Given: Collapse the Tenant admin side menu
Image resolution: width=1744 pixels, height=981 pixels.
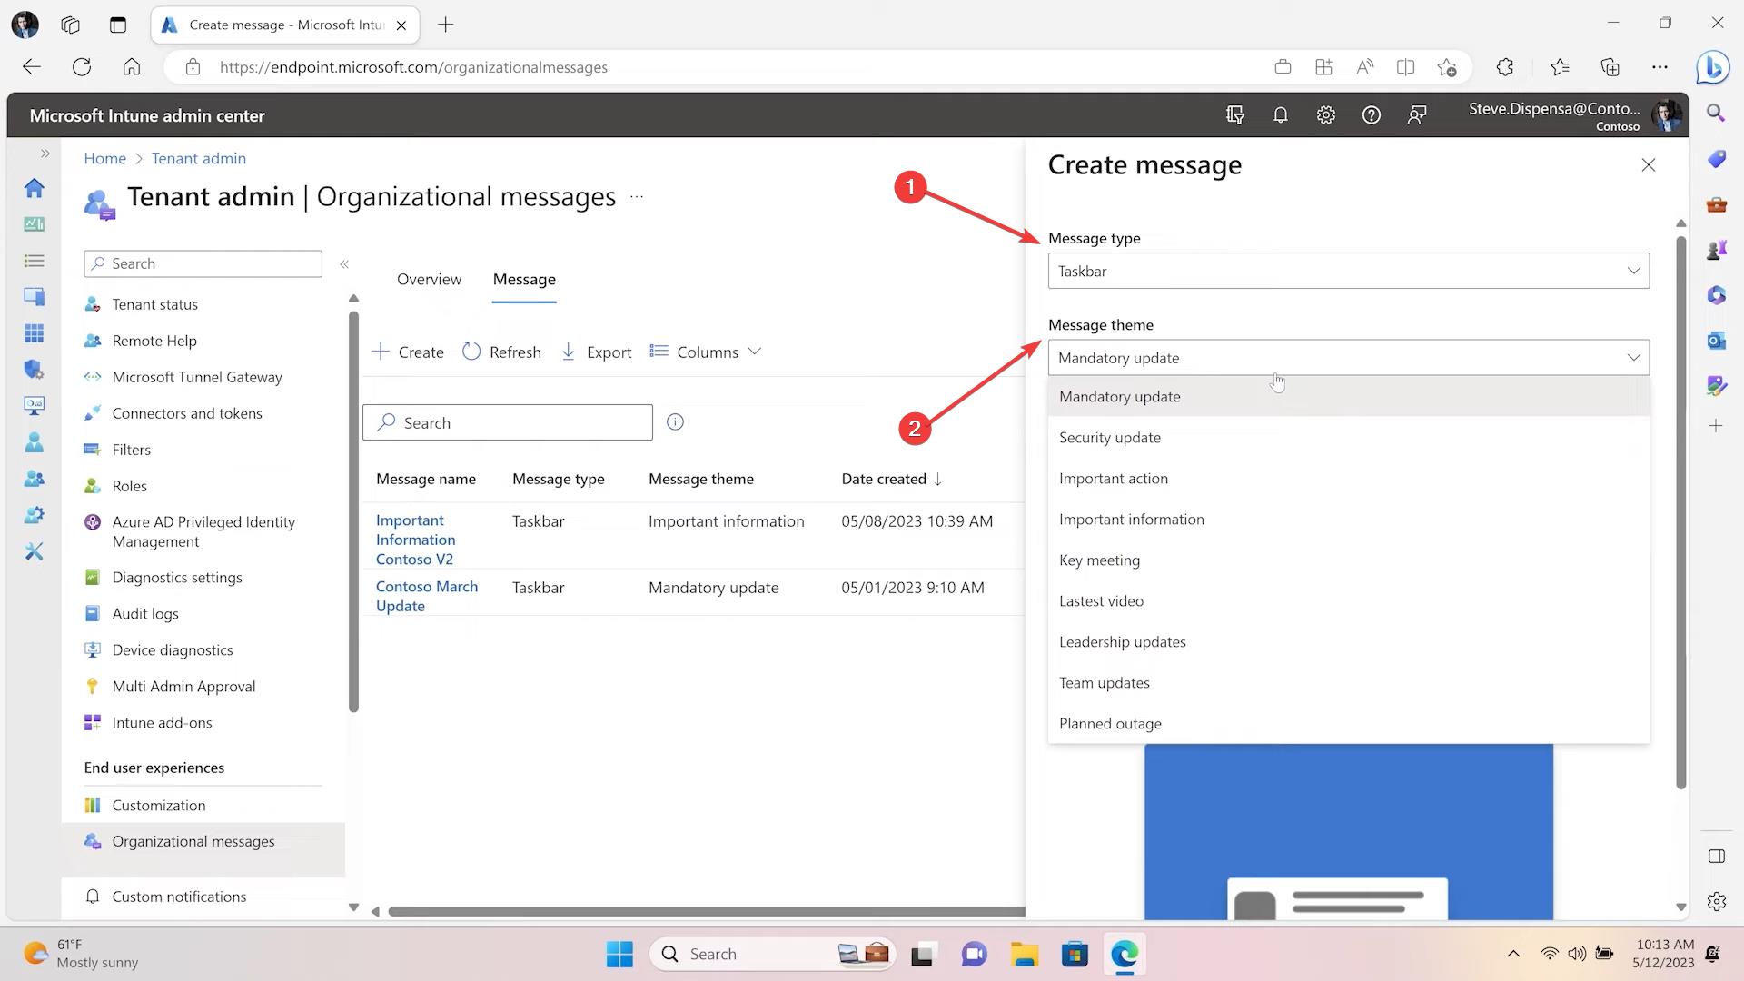Looking at the screenshot, I should tap(344, 264).
